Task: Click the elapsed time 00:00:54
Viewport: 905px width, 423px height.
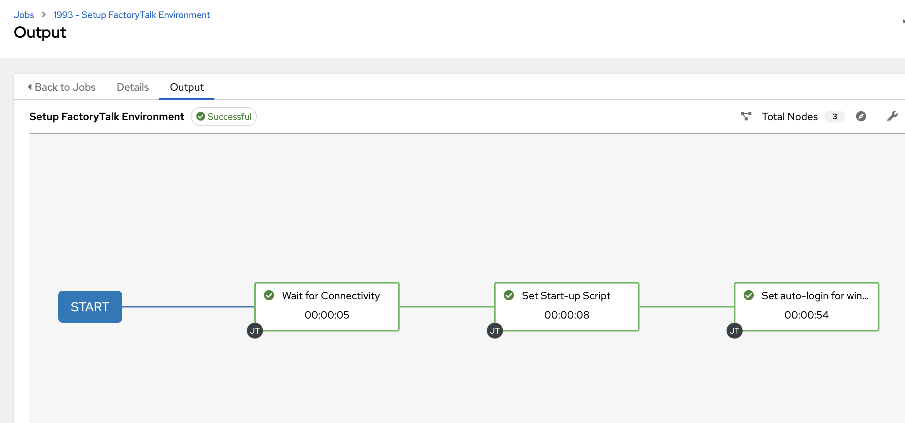Action: pos(806,315)
